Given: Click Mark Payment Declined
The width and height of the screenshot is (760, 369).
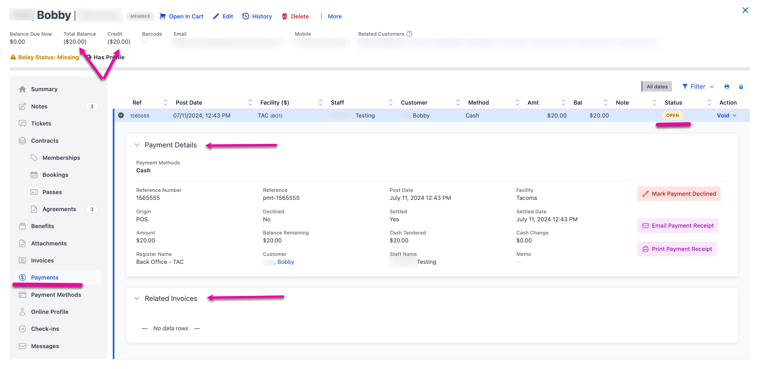Looking at the screenshot, I should coord(679,194).
